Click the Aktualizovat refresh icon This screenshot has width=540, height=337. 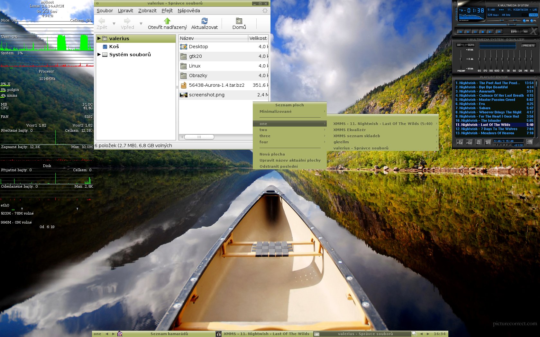coord(204,21)
